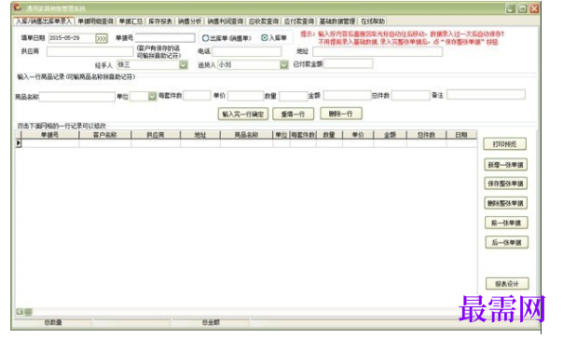
Task: Click the 每套件数 input field
Action: [x=197, y=96]
